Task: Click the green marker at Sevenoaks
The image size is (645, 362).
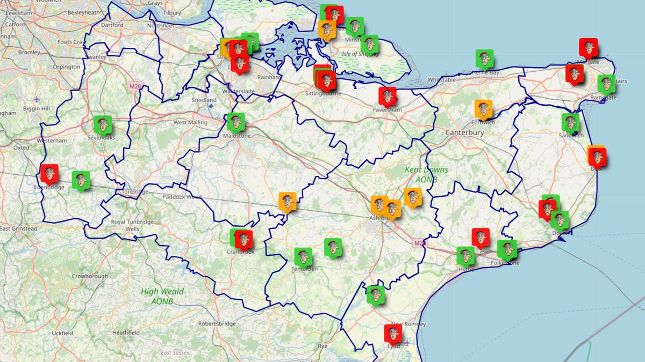Action: (x=102, y=124)
